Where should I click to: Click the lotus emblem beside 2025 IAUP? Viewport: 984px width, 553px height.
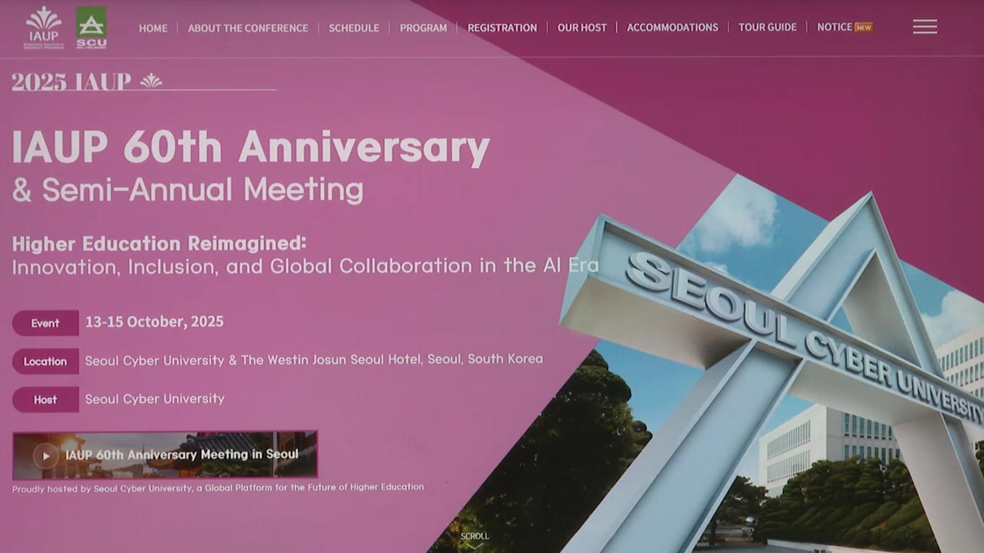coord(151,81)
